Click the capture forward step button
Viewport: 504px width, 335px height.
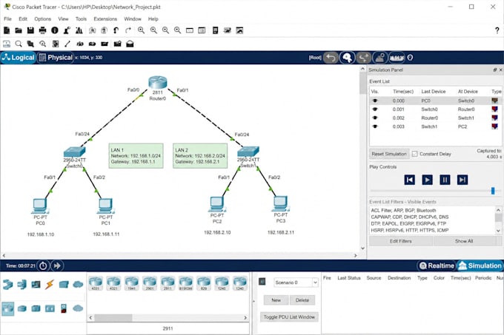click(x=462, y=180)
